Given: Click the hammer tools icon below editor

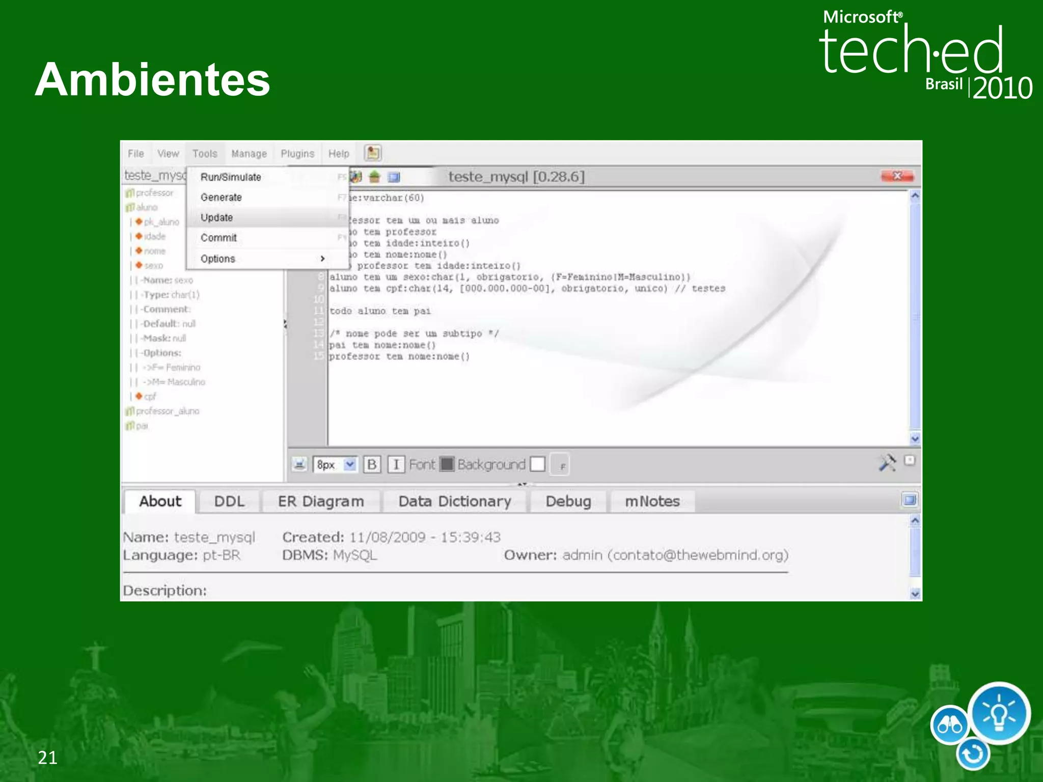Looking at the screenshot, I should (x=887, y=462).
